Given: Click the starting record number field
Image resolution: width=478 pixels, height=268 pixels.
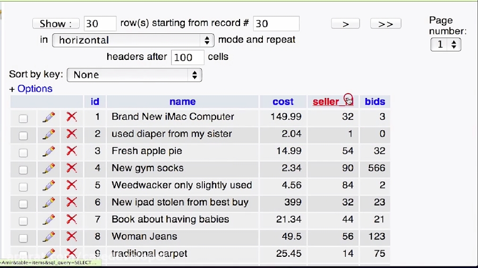Looking at the screenshot, I should pyautogui.click(x=276, y=24).
